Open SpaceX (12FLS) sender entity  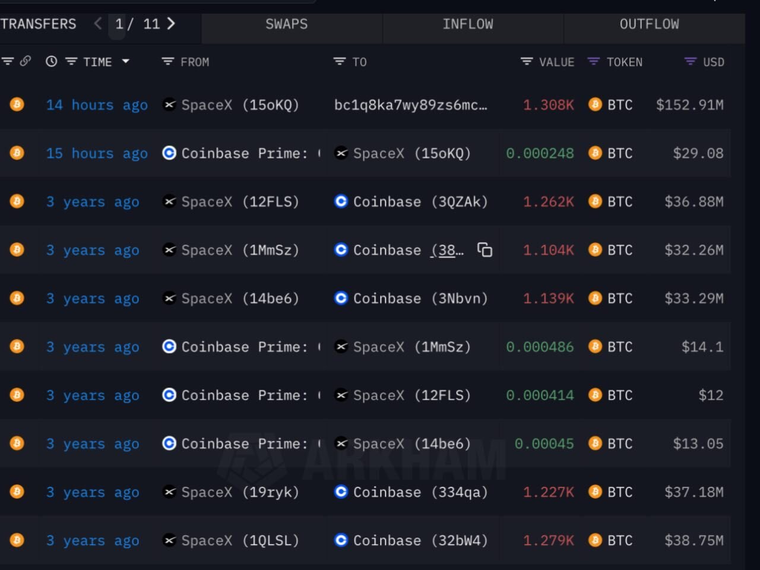[240, 202]
